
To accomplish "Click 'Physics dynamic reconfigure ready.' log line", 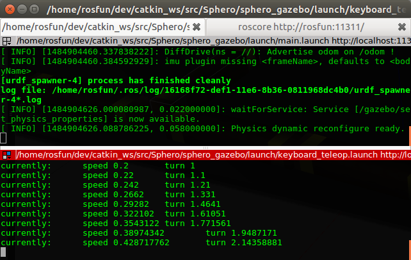I will (x=203, y=129).
